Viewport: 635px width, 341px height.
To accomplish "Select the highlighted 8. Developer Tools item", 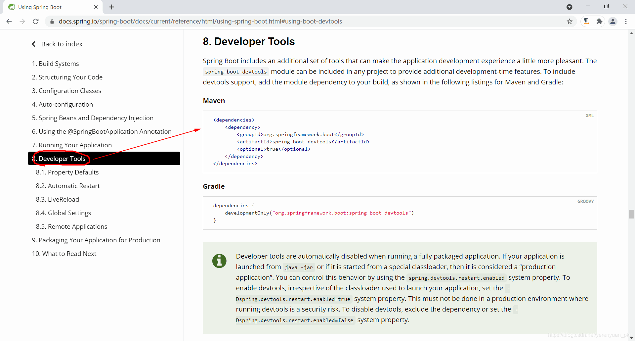I will click(104, 159).
